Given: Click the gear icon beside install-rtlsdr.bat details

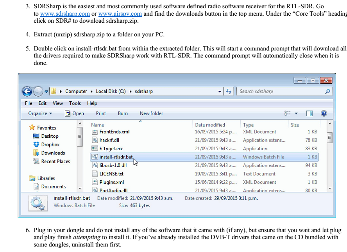Looking at the screenshot, I should (x=38, y=201).
